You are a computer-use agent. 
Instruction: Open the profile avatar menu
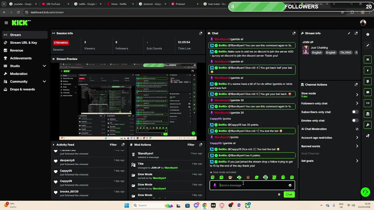363,23
